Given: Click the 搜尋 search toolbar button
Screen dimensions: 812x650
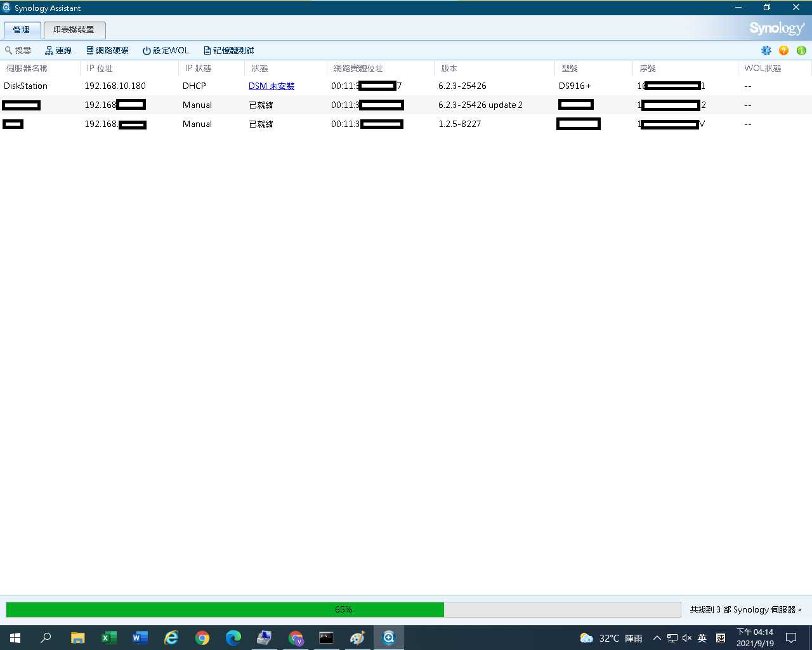Looking at the screenshot, I should [18, 50].
